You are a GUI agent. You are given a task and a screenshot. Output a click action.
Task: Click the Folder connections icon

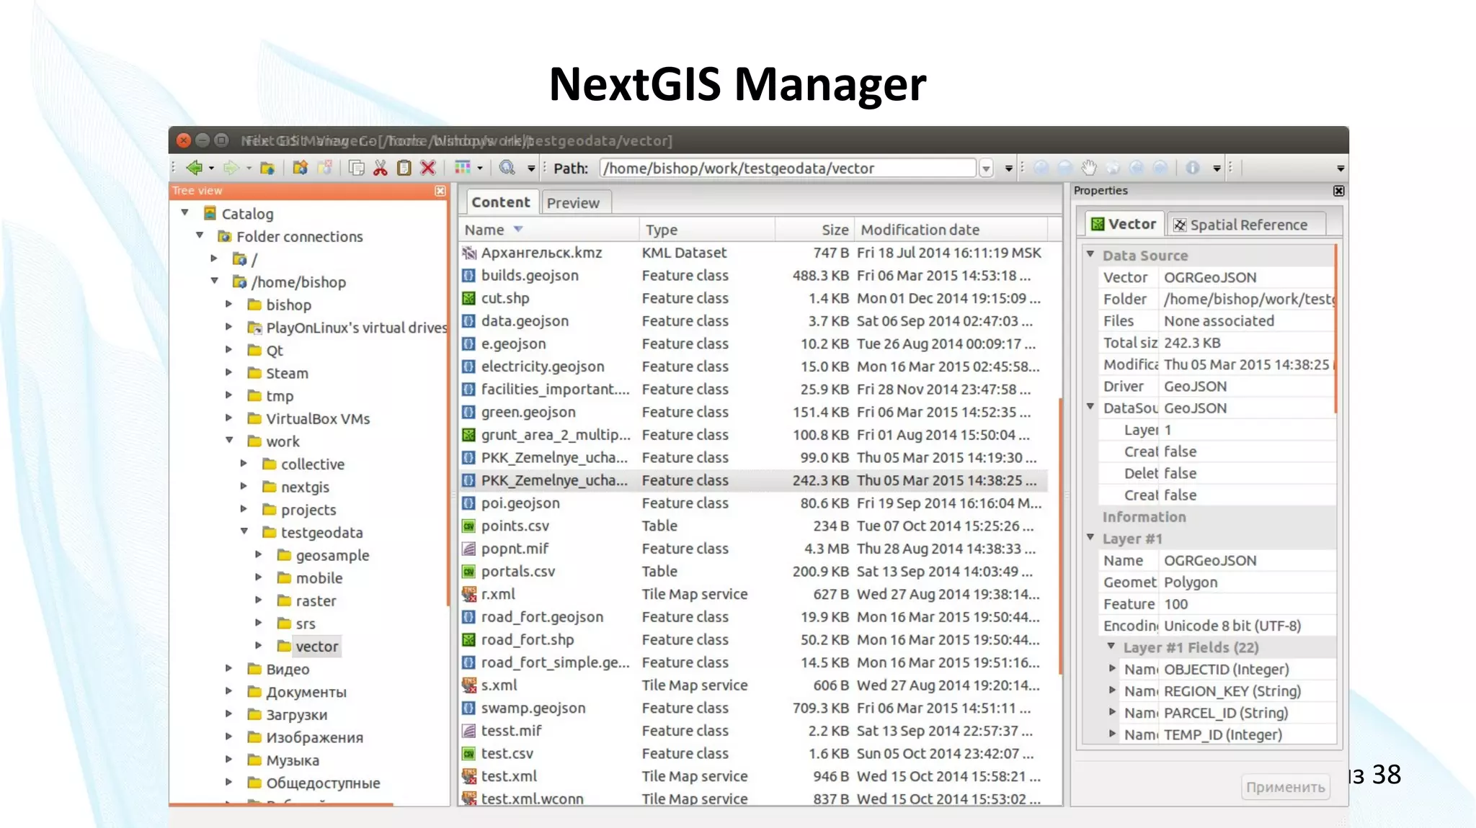click(x=225, y=236)
